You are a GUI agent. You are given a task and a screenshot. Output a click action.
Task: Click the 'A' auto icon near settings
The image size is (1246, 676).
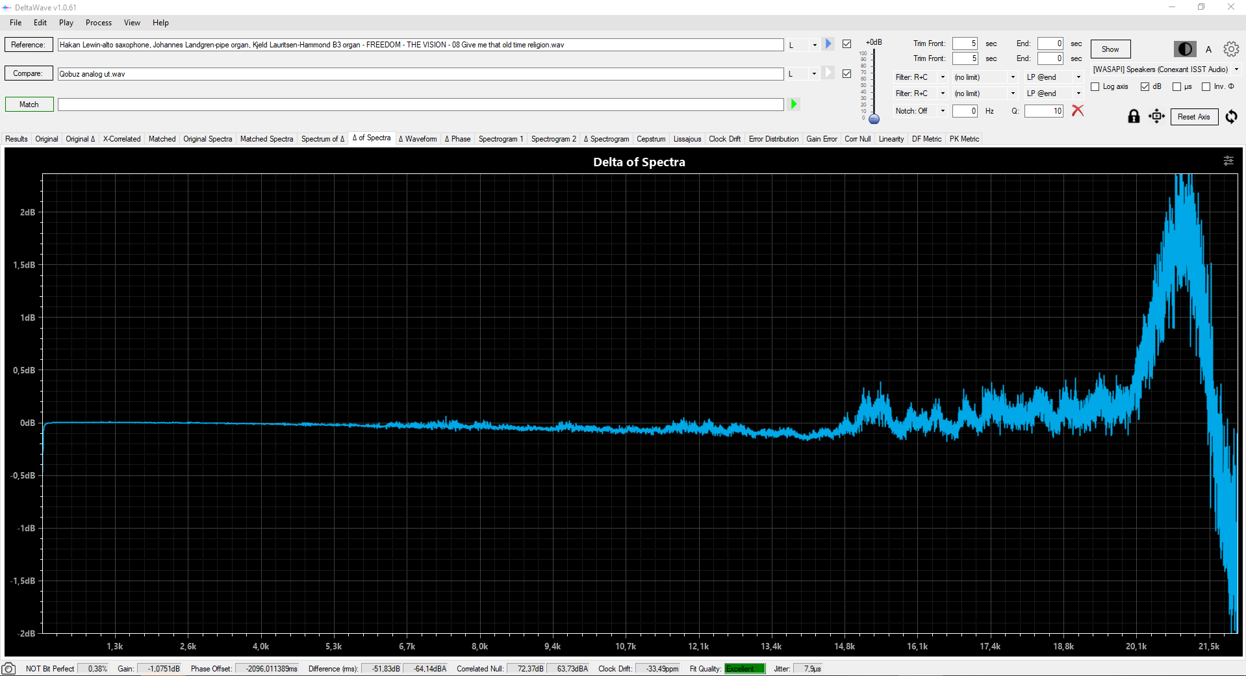point(1209,49)
